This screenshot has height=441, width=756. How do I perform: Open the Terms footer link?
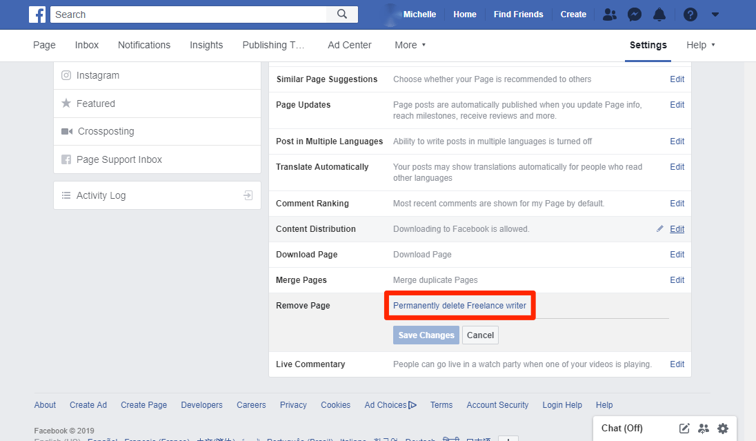[x=441, y=405]
